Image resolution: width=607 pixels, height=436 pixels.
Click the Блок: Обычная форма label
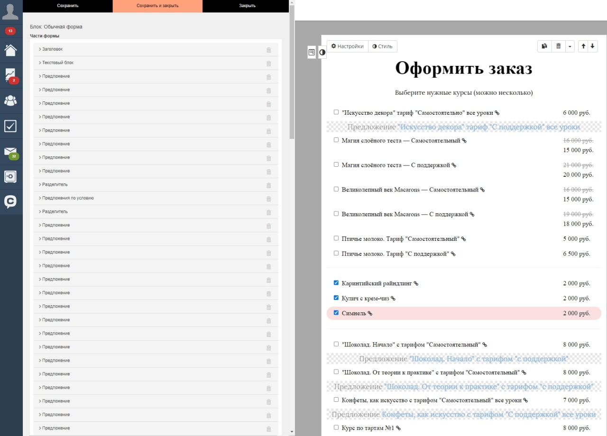click(x=56, y=27)
